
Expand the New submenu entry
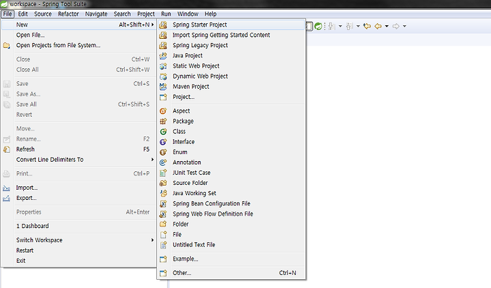(x=78, y=25)
